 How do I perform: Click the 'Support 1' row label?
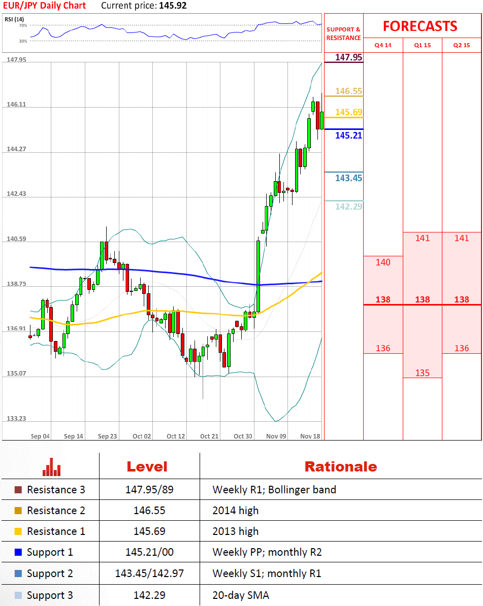click(x=50, y=552)
